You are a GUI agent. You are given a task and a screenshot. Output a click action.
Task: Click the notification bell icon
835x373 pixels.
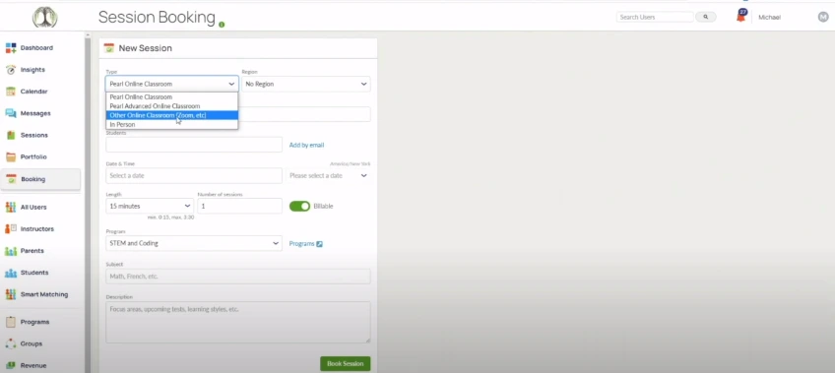pos(740,17)
